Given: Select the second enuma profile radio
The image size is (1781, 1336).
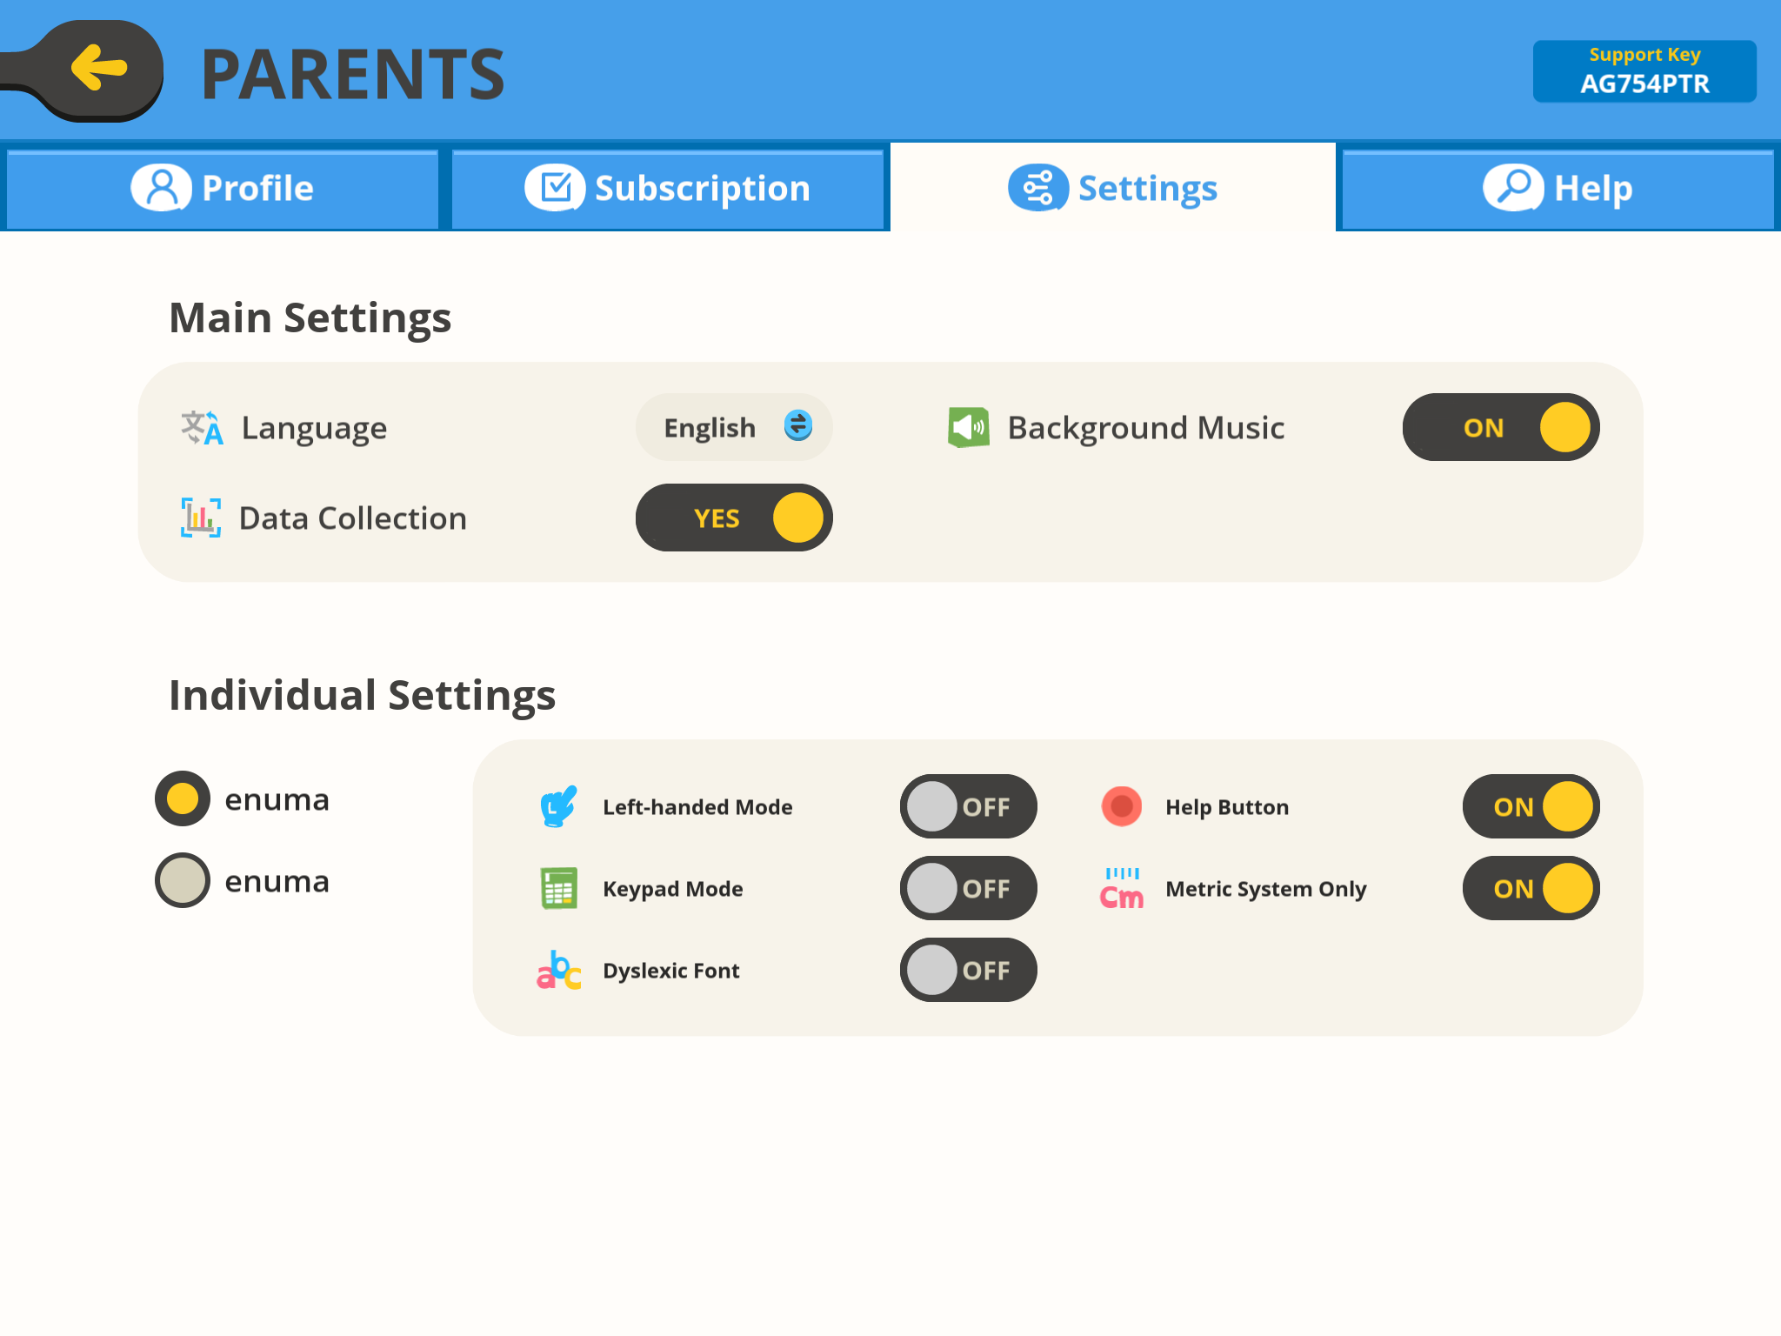Looking at the screenshot, I should click(x=183, y=880).
